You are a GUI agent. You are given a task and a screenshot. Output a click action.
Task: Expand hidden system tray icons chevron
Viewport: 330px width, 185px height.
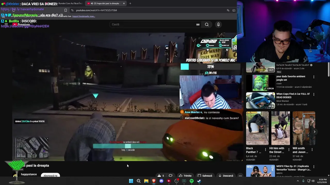298,181
